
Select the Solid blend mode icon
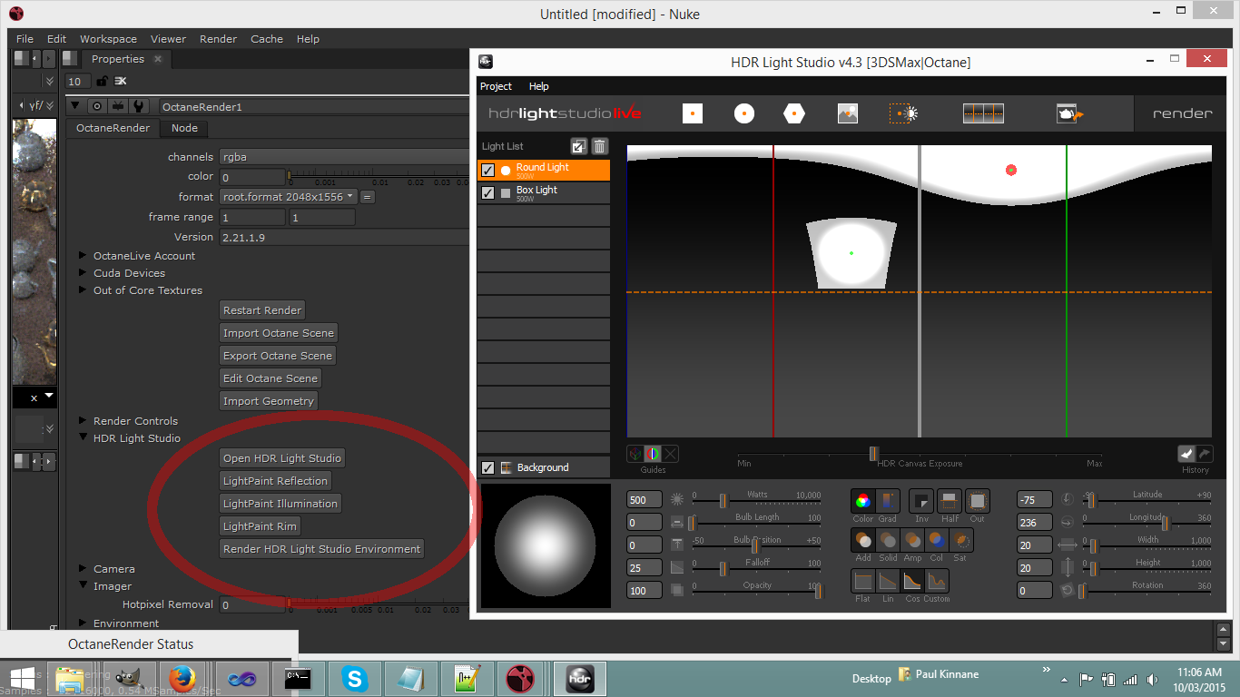click(x=888, y=540)
